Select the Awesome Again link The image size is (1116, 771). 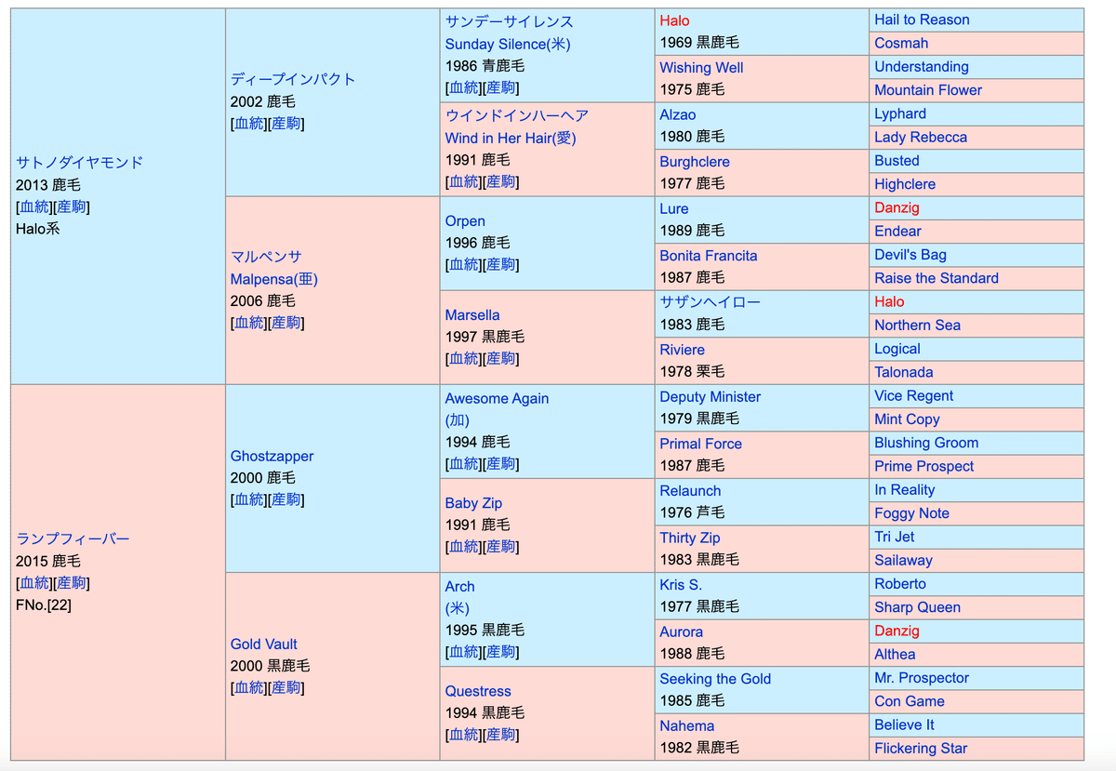point(497,398)
